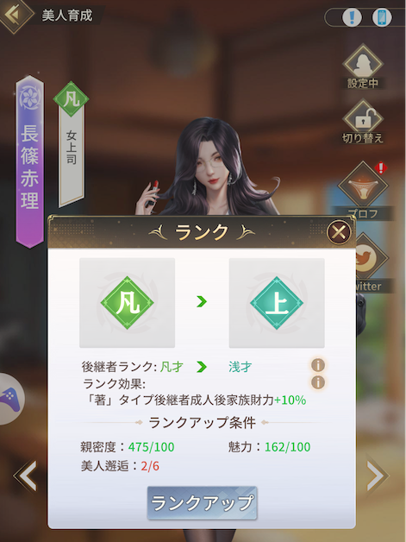Open the プロフ profile icon

[363, 185]
